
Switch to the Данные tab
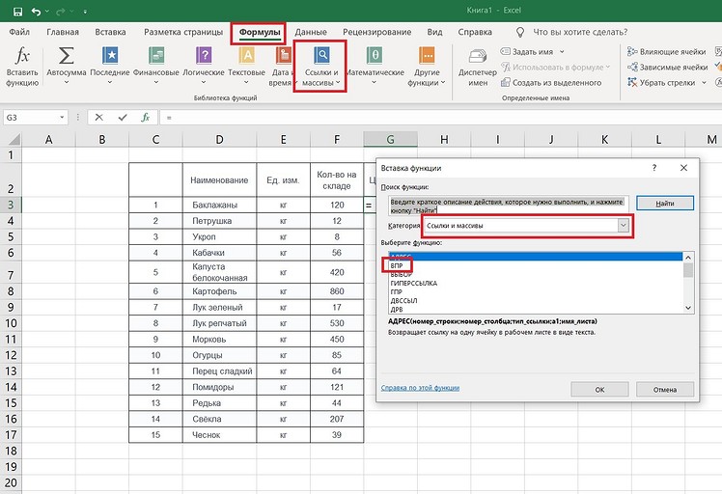click(310, 32)
